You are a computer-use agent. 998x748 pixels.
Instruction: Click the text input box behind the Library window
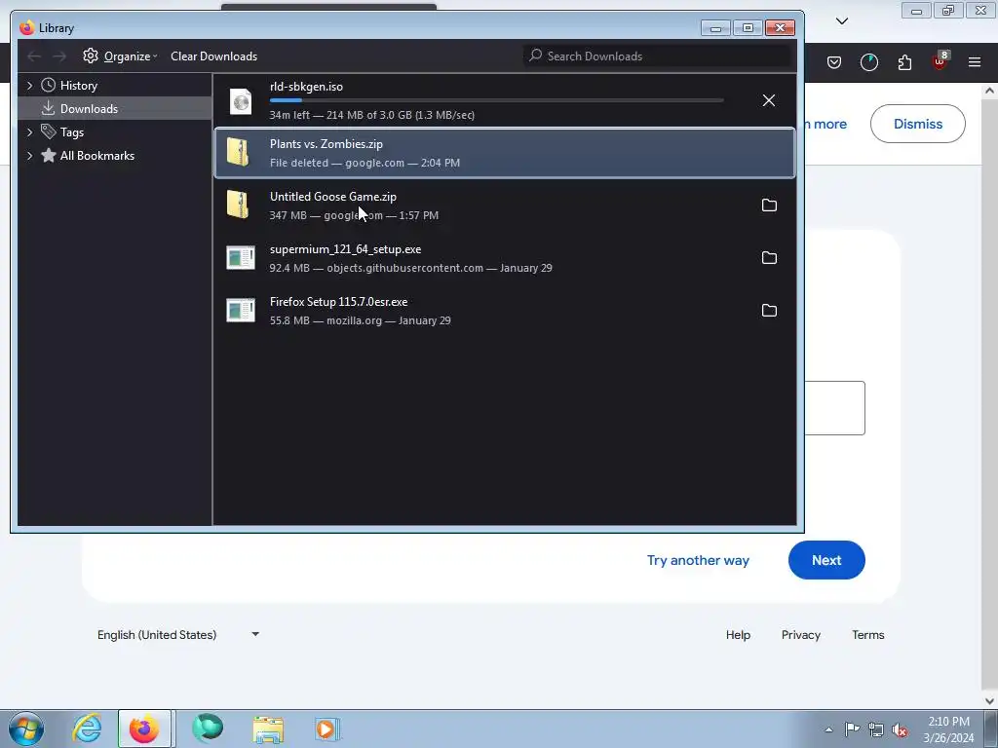834,408
